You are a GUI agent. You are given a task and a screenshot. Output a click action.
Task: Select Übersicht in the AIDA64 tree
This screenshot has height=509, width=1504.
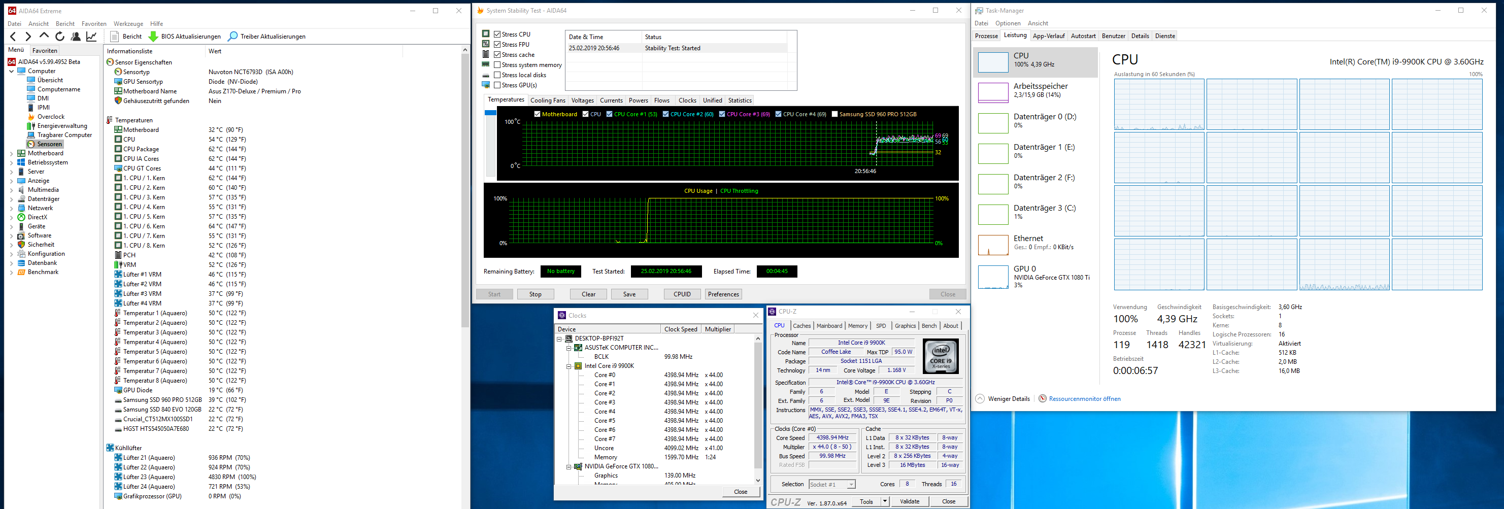coord(50,80)
